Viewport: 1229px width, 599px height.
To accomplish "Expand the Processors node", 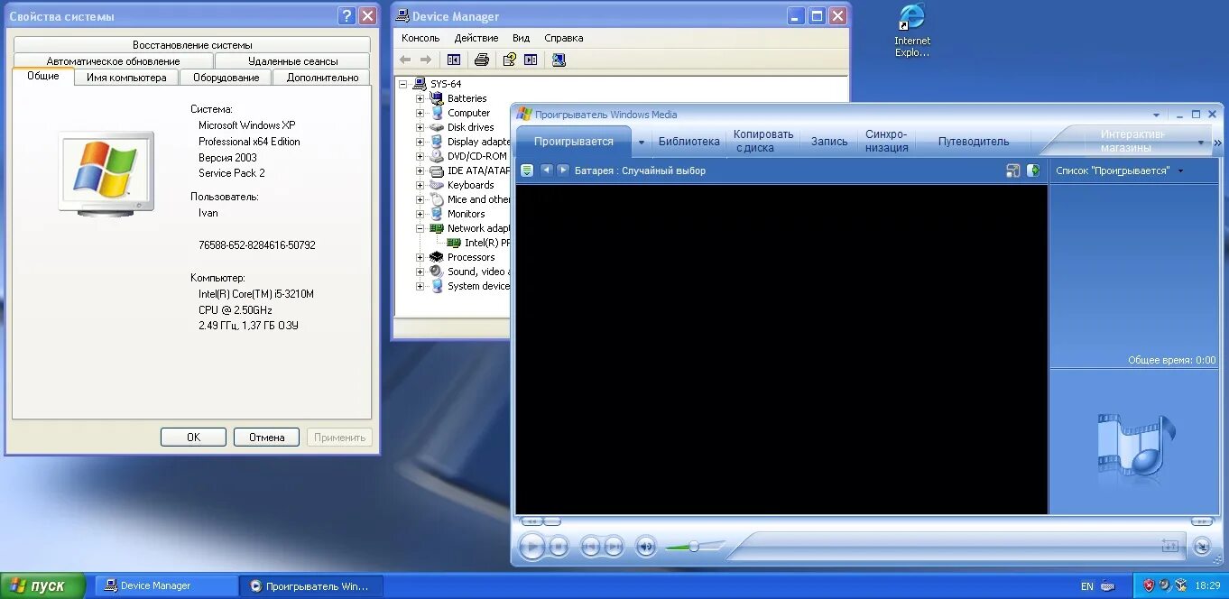I will click(420, 257).
